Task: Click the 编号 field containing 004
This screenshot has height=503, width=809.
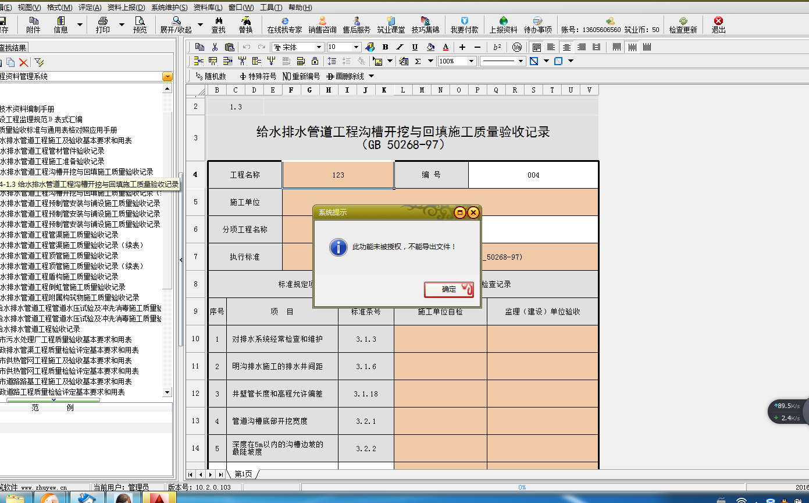Action: [533, 175]
